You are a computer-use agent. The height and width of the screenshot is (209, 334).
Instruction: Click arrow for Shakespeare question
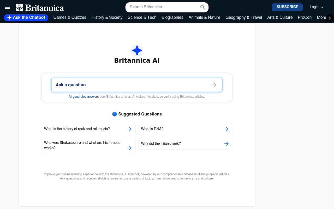pos(129,148)
